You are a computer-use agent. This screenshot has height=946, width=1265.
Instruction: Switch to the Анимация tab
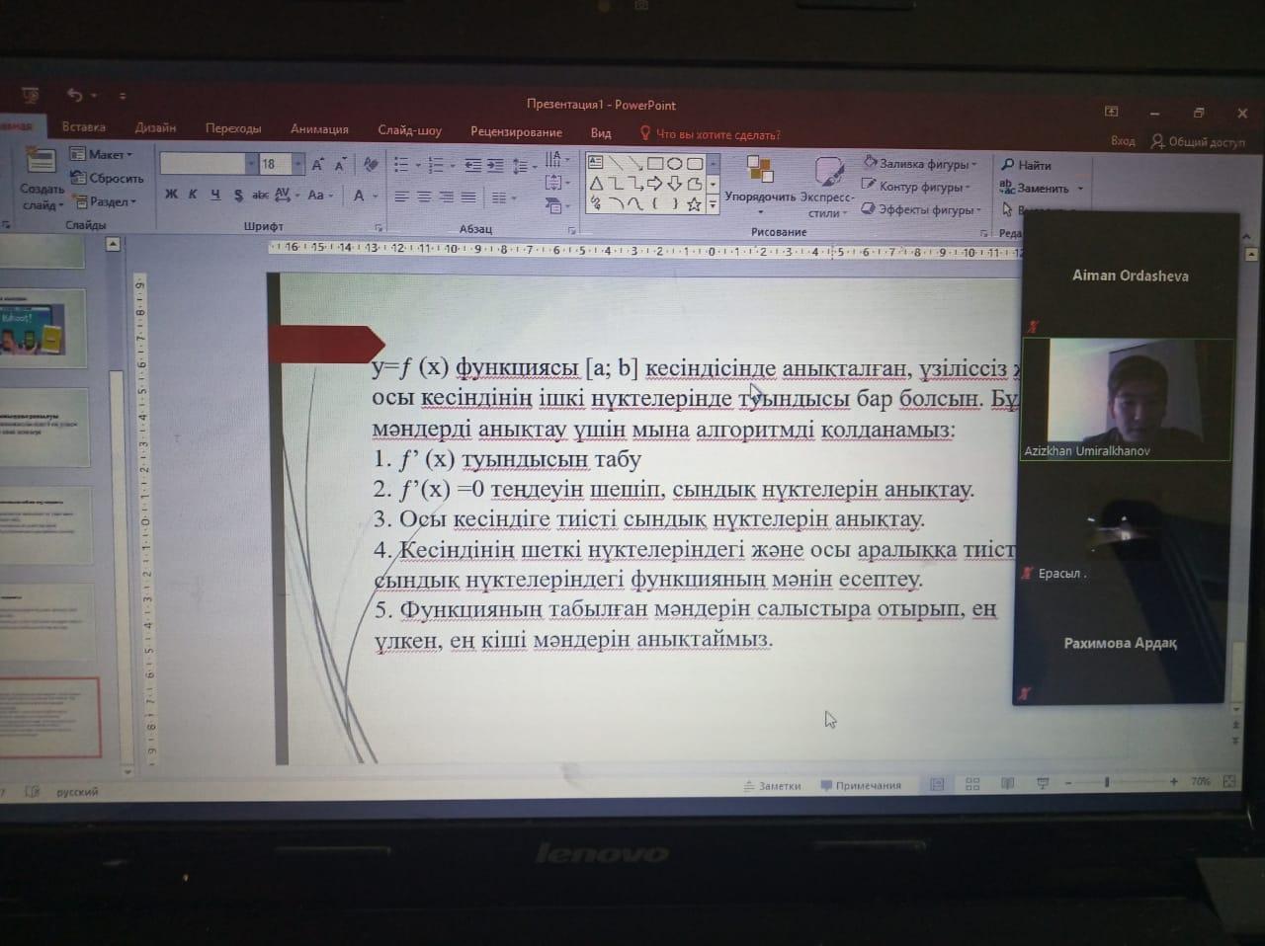tap(319, 129)
